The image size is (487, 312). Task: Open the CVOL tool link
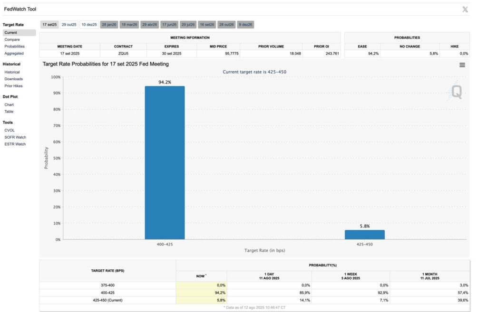click(10, 130)
